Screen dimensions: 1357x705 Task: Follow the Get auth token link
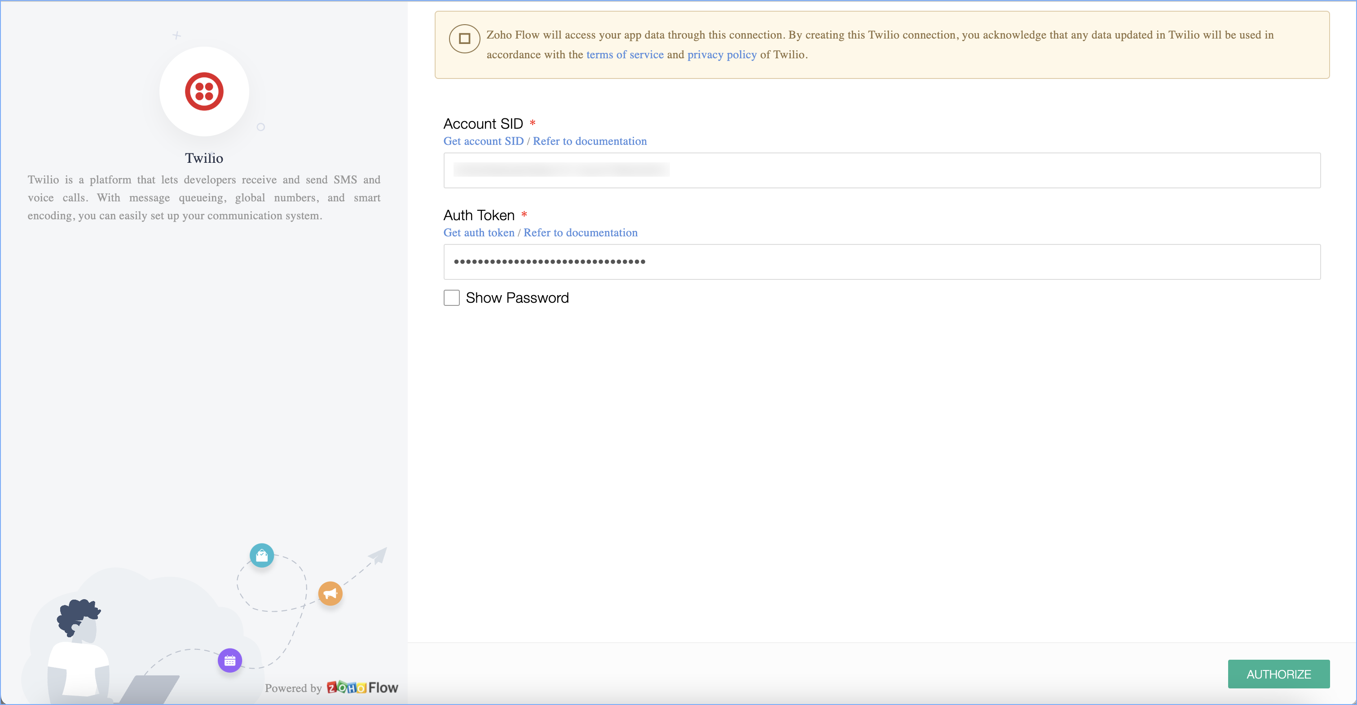(478, 233)
